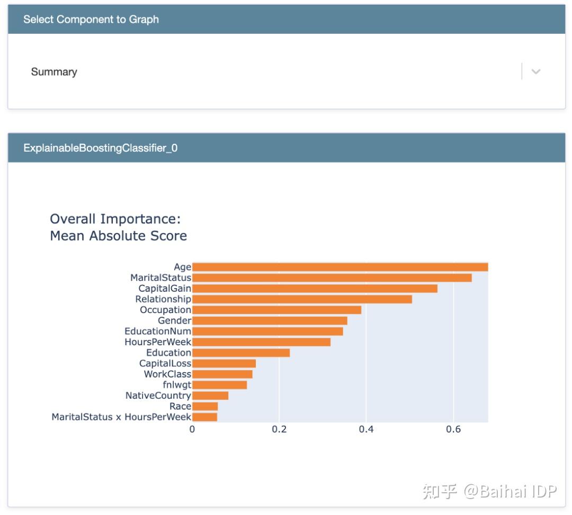
Task: Select the MaritalStatus bar in chart
Action: point(332,278)
